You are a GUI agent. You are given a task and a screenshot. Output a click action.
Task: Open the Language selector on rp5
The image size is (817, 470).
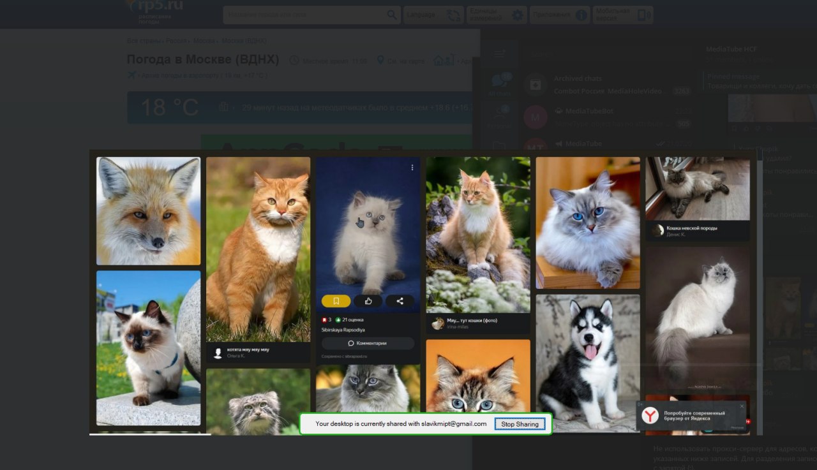click(433, 15)
